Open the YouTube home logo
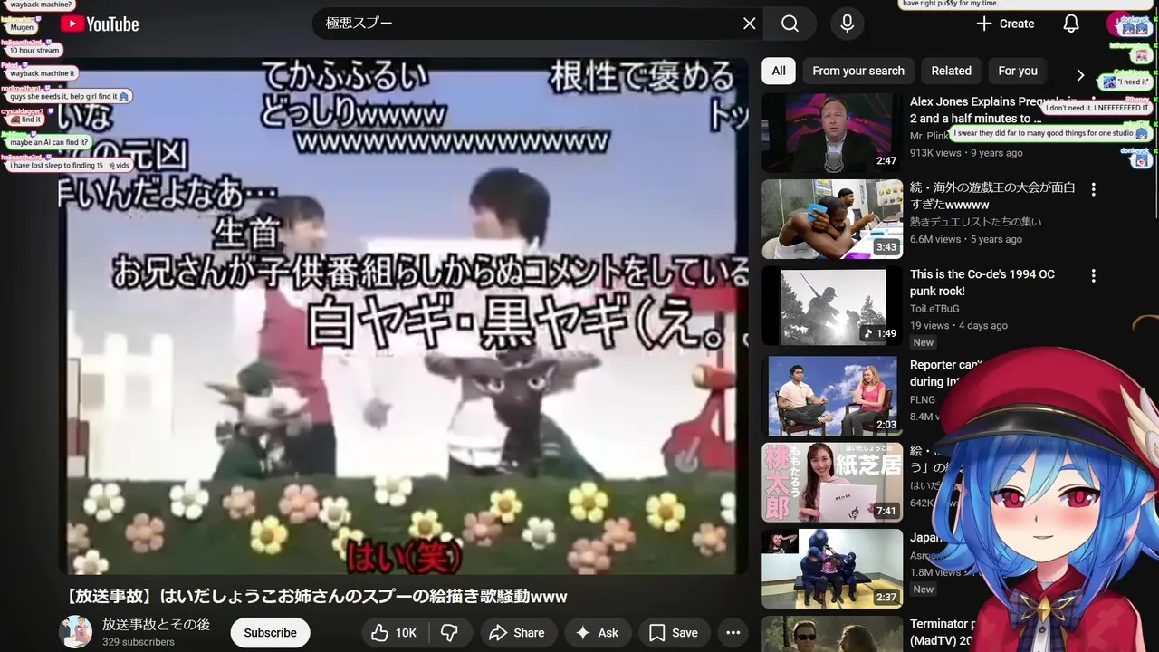 click(x=100, y=24)
